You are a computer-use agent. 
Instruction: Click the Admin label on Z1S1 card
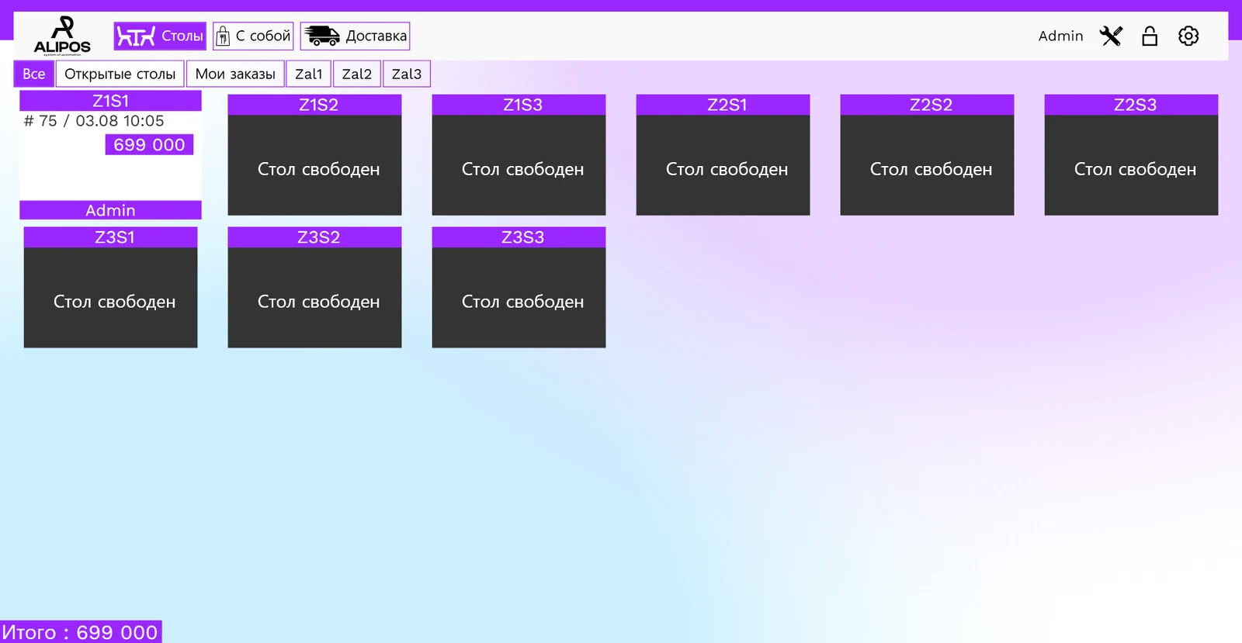tap(110, 210)
